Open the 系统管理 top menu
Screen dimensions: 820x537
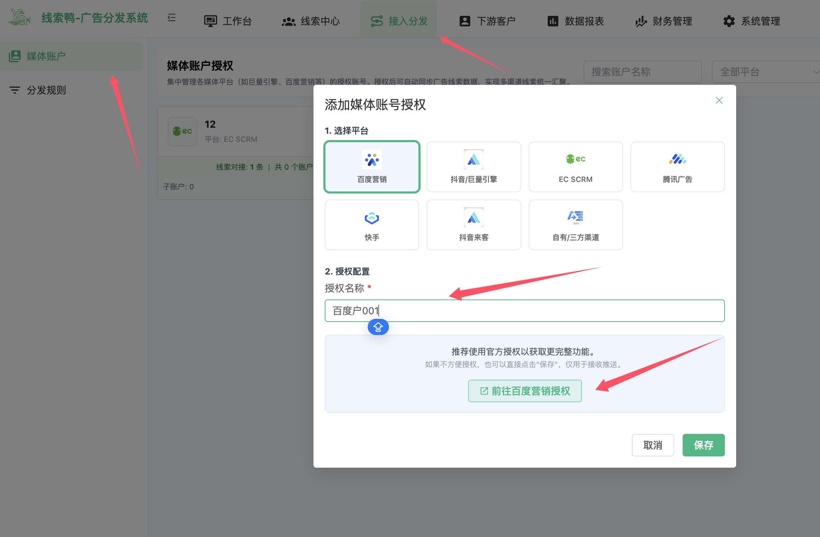coord(752,21)
